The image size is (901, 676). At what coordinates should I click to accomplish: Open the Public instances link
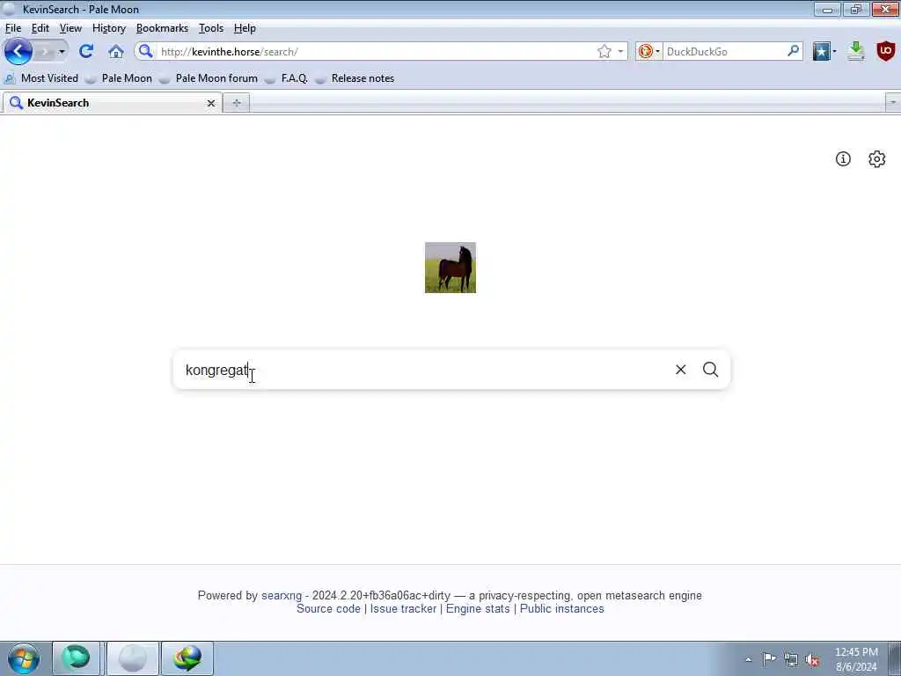pos(562,609)
